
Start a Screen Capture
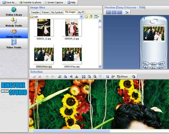pos(54,2)
